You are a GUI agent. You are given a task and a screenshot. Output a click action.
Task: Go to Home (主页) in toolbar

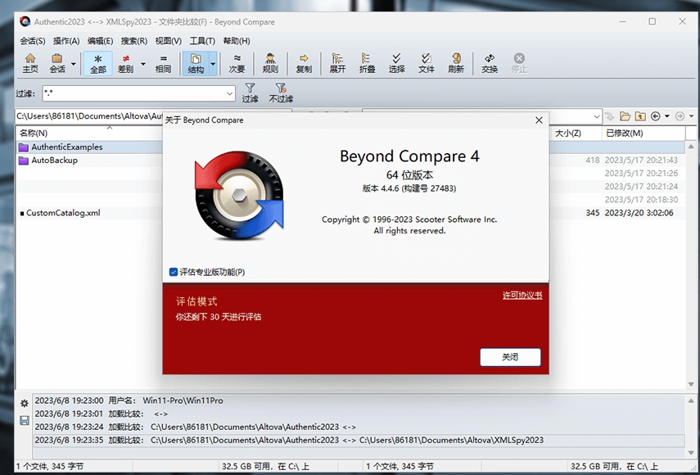tap(30, 63)
